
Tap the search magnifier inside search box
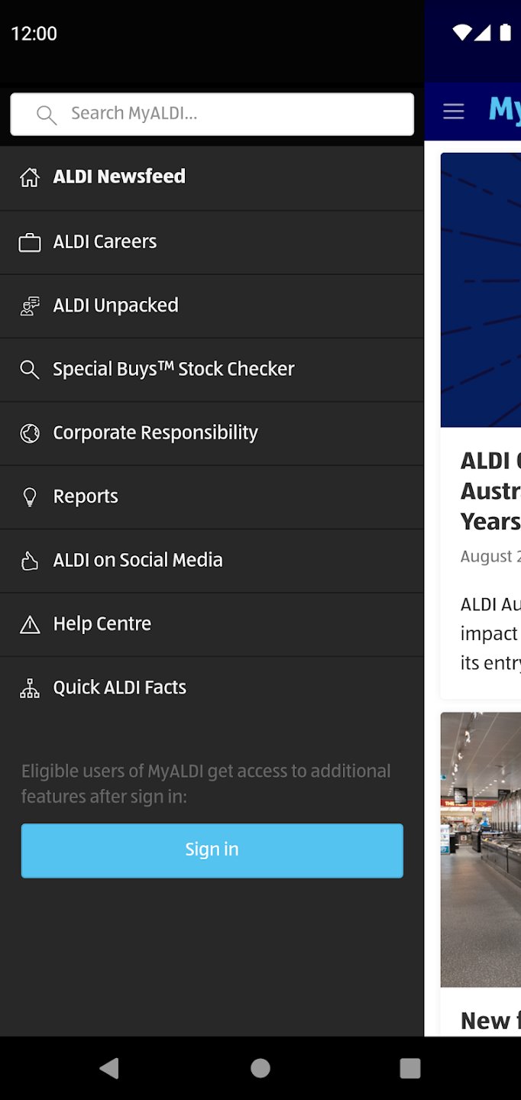[47, 115]
